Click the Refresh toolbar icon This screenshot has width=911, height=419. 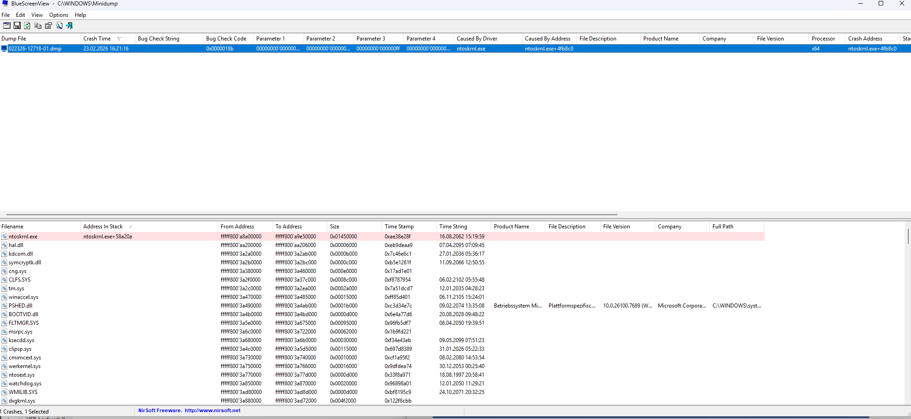pos(27,25)
